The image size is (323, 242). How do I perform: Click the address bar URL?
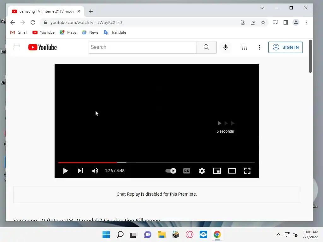(86, 22)
